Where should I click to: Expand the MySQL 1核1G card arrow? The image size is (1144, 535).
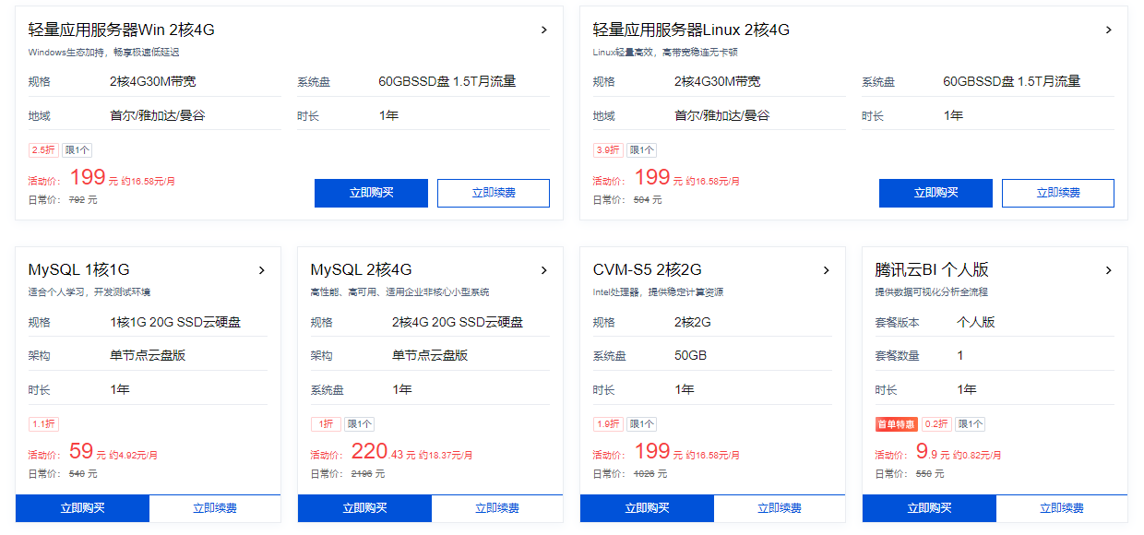tap(262, 270)
